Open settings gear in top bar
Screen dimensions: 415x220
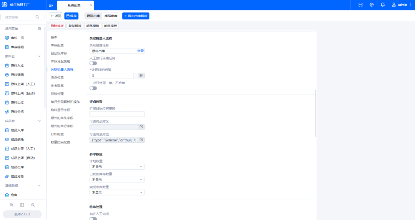click(372, 5)
